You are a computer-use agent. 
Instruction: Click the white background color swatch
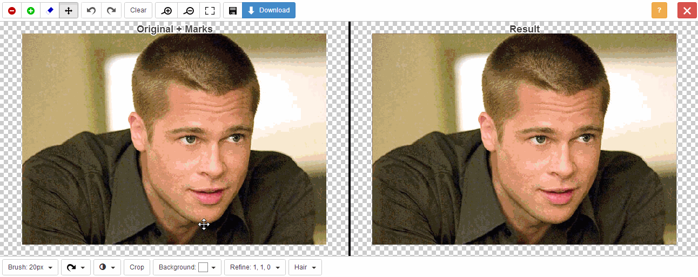pos(203,267)
